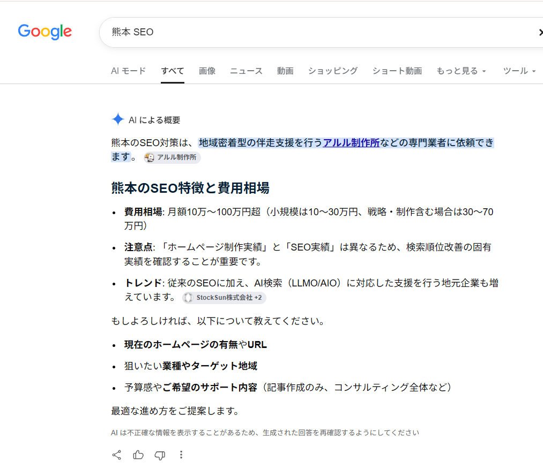Open the アルル制作所 hyperlink in the summary
Image resolution: width=543 pixels, height=469 pixels.
click(x=351, y=142)
